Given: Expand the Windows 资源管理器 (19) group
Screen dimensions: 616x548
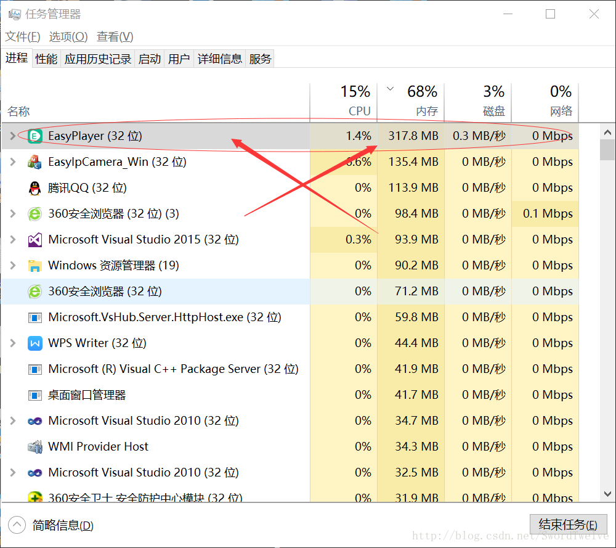Looking at the screenshot, I should (12, 266).
